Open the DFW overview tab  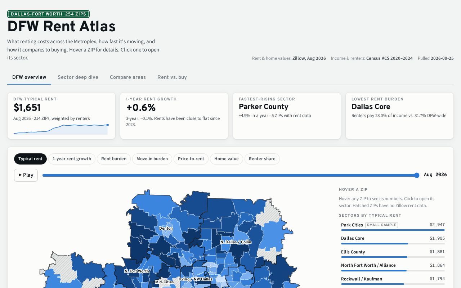click(29, 77)
